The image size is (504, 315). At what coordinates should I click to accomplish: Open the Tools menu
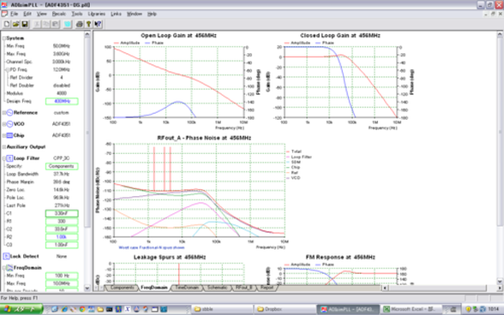(x=77, y=14)
